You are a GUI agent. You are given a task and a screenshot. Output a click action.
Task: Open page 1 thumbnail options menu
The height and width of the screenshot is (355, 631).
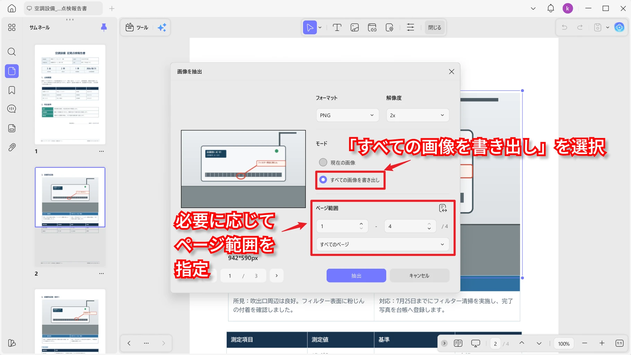point(101,151)
